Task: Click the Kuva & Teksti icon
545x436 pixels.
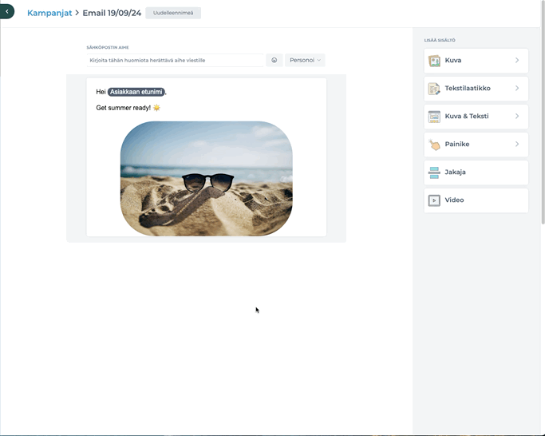Action: coord(434,117)
